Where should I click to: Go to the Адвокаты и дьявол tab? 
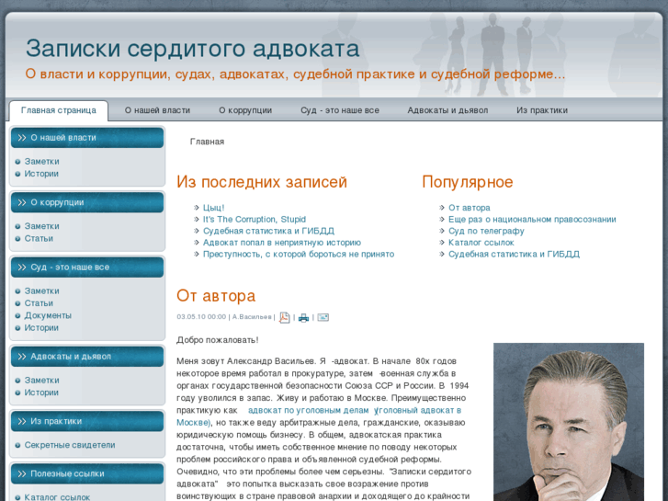[x=447, y=110]
